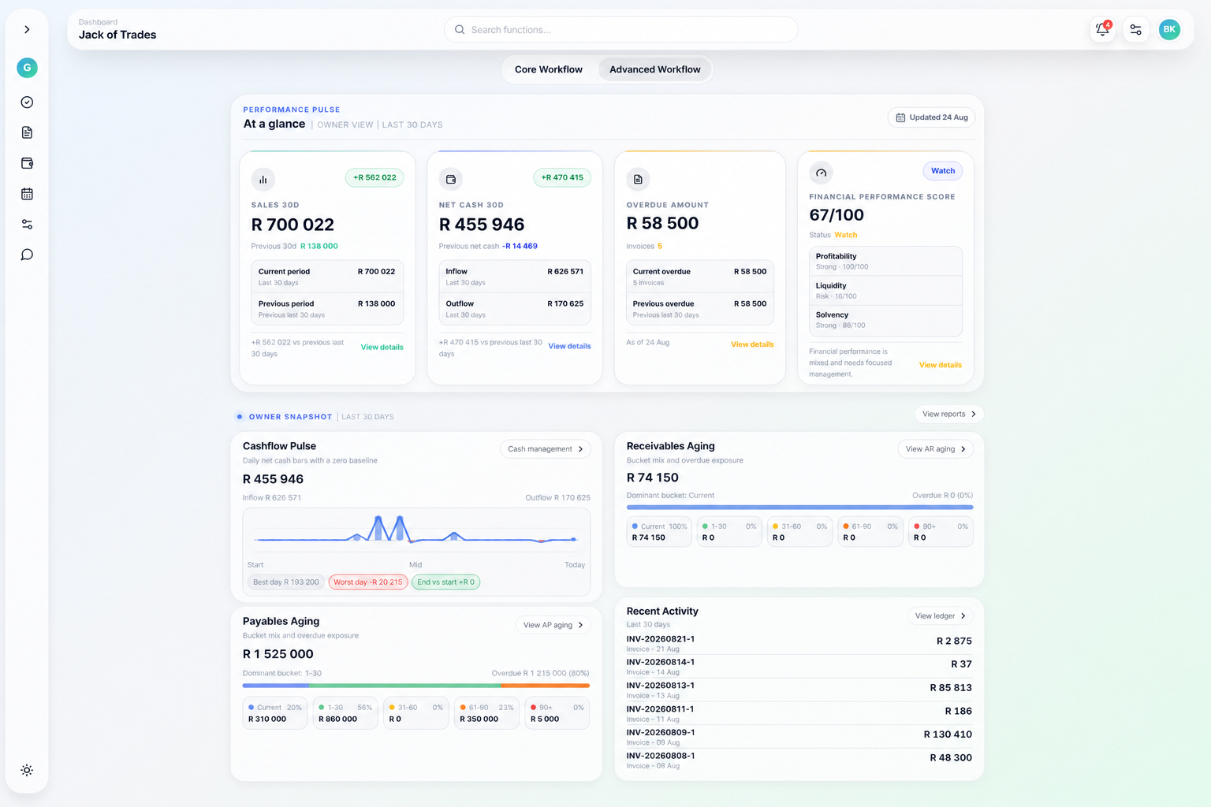Viewport: 1211px width, 807px height.
Task: Open the wallet sidebar icon
Action: click(x=27, y=163)
